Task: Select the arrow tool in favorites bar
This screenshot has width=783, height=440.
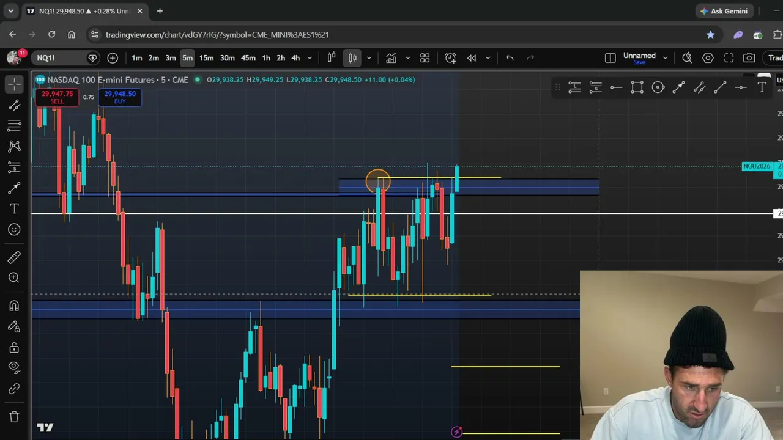Action: [678, 87]
